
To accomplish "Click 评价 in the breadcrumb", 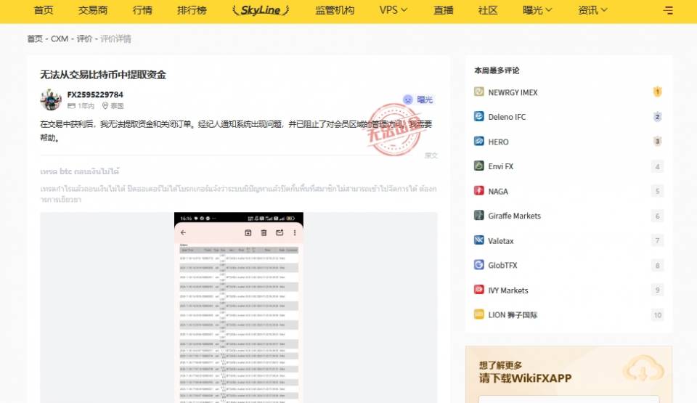I will pyautogui.click(x=84, y=38).
